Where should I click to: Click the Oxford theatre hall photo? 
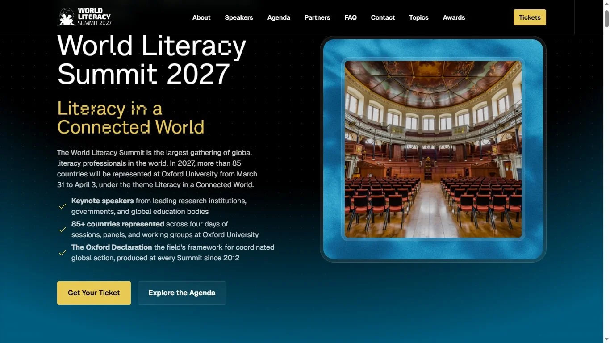pos(433,149)
